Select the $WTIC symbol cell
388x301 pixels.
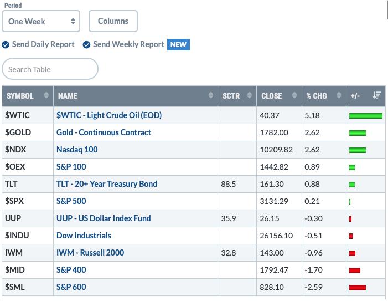tap(28, 115)
